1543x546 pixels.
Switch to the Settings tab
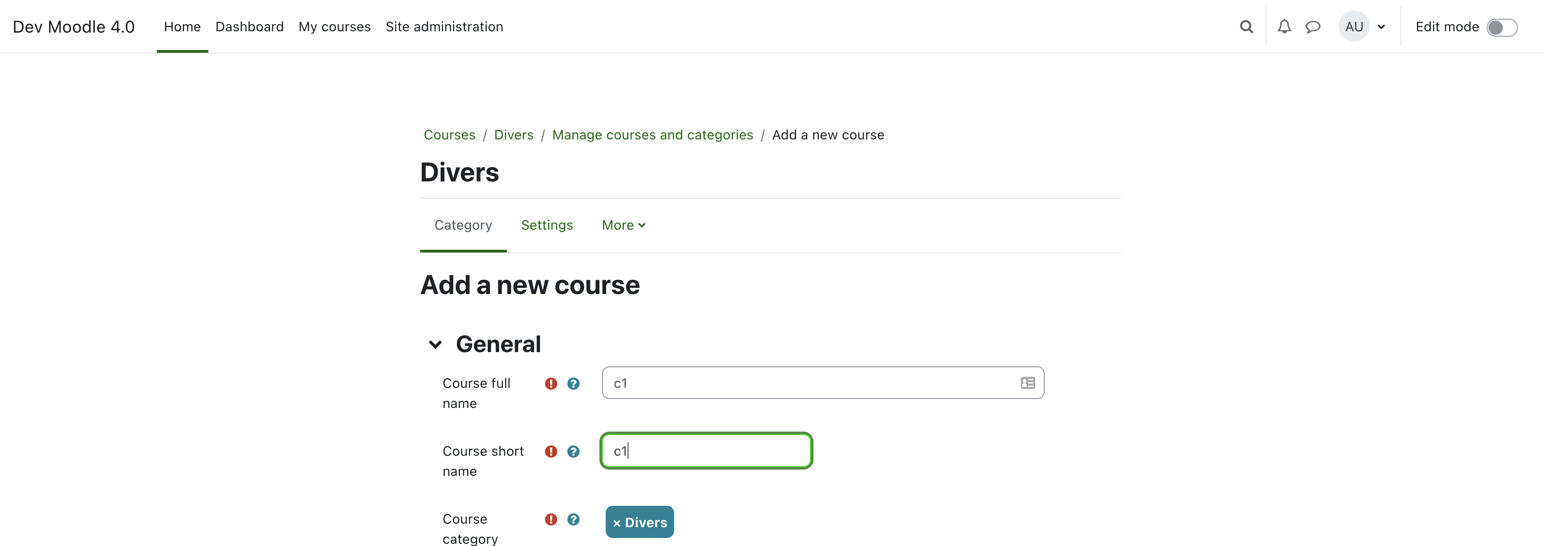tap(547, 225)
